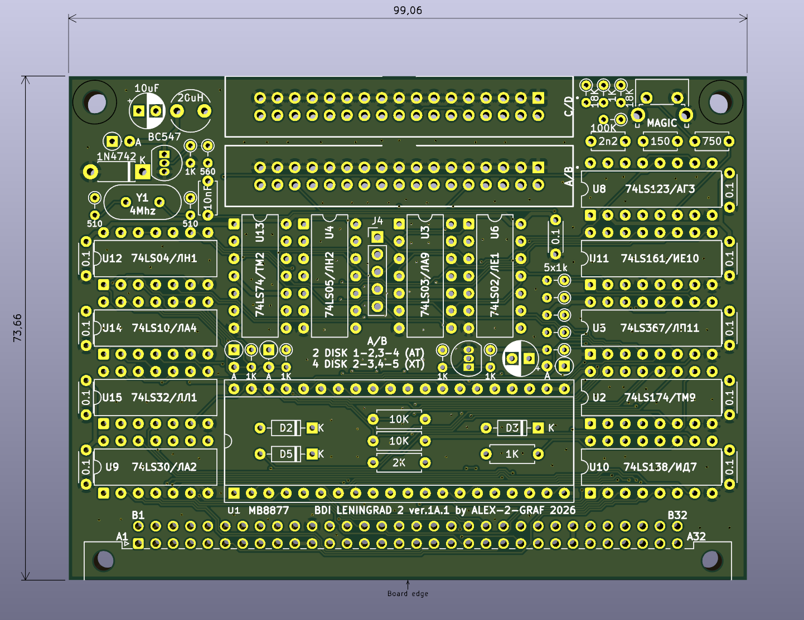Screen dimensions: 804x620
Task: Click the D3 diode
Action: pos(512,428)
